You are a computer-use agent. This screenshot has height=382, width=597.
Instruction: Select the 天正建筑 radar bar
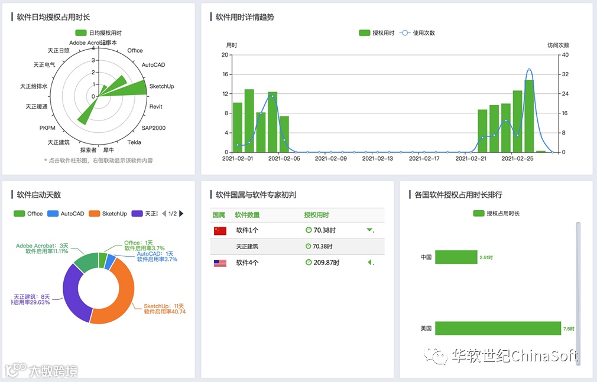[86, 115]
